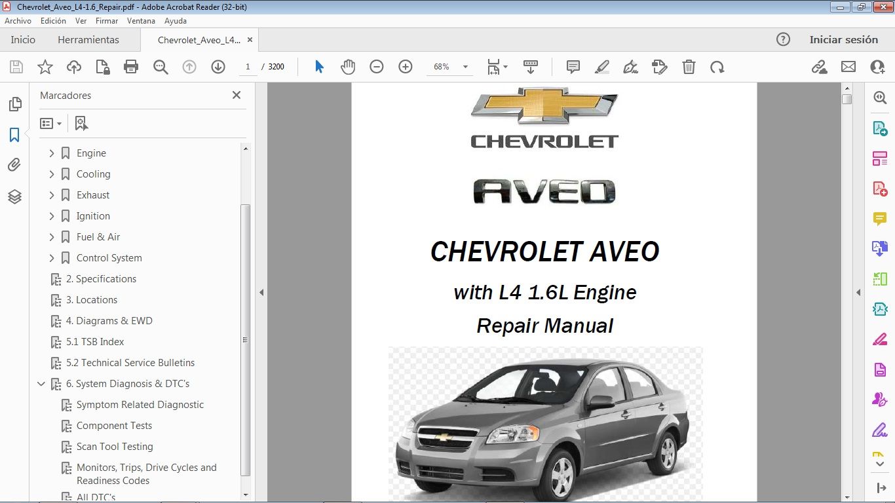Click the trash delete icon
Image resolution: width=895 pixels, height=503 pixels.
[689, 67]
